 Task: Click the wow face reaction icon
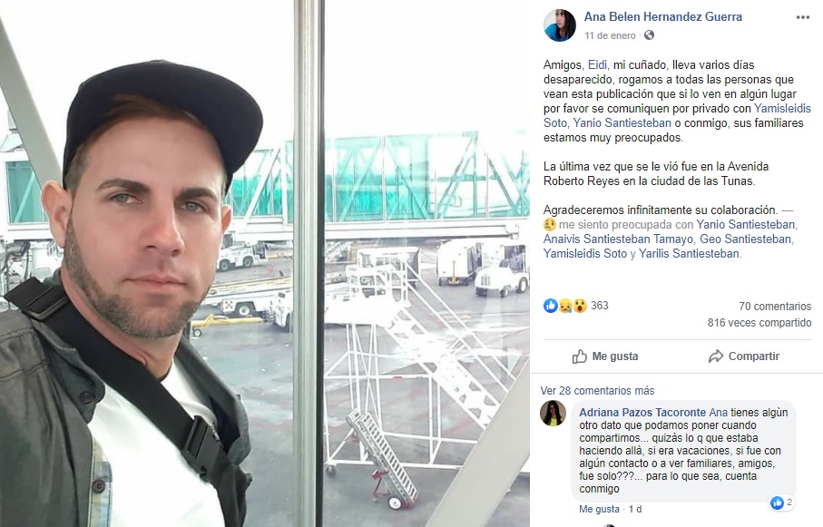point(579,306)
